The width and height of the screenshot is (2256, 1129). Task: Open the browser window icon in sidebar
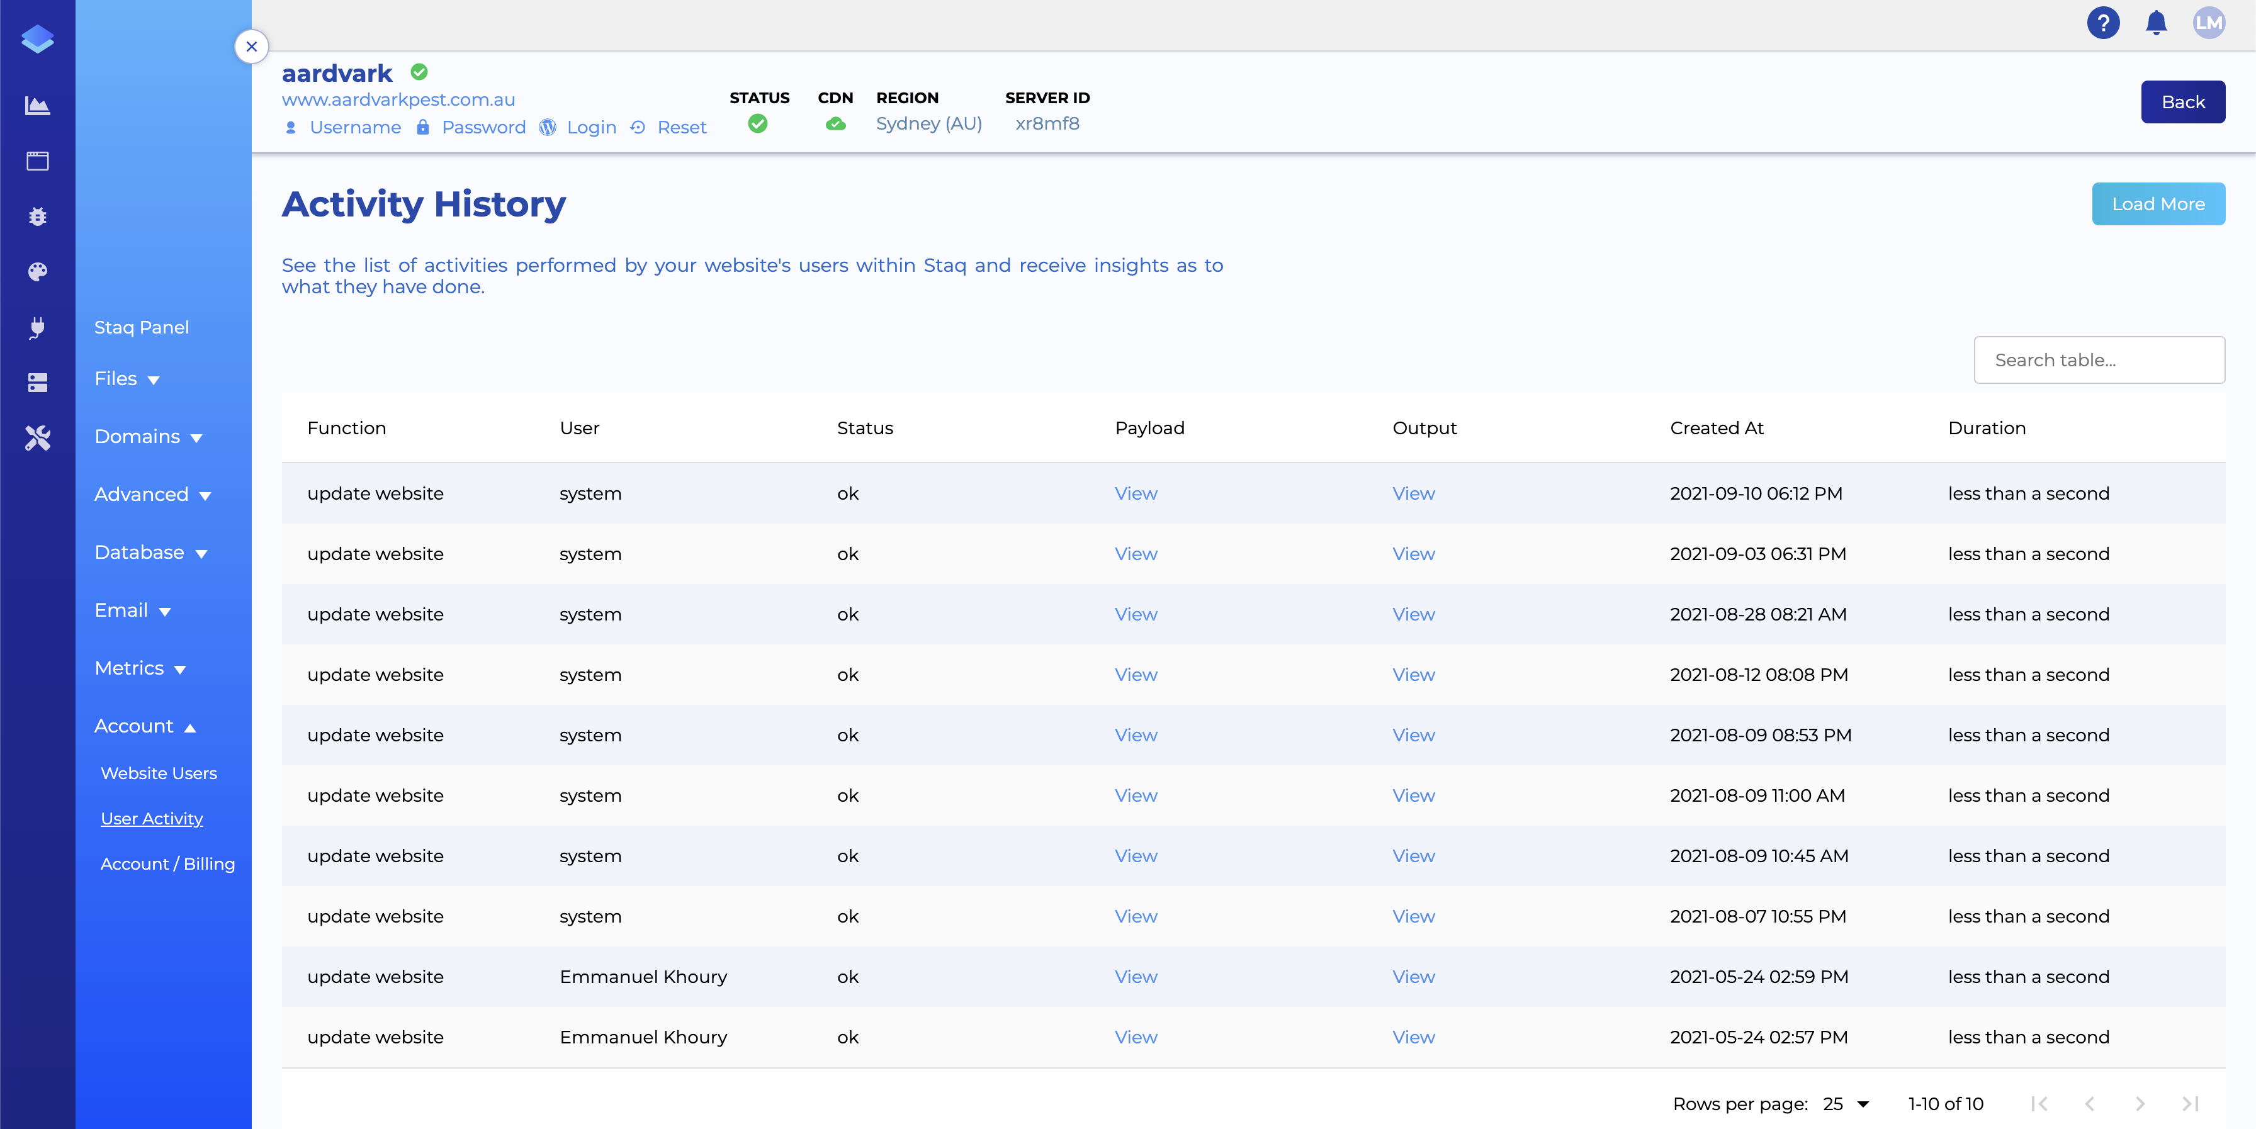click(x=37, y=161)
